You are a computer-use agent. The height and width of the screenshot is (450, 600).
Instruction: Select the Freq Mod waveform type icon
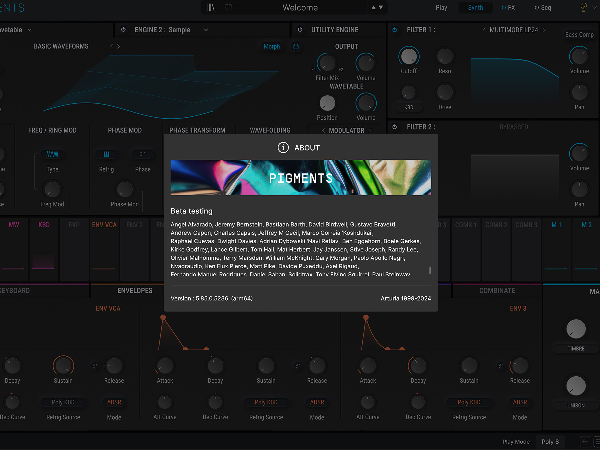click(52, 154)
